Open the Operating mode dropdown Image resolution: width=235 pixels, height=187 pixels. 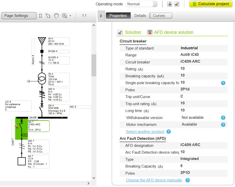[142, 4]
